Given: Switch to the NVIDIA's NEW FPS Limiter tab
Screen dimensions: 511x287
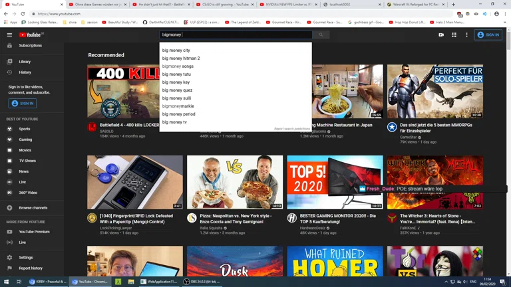Looking at the screenshot, I should (288, 5).
